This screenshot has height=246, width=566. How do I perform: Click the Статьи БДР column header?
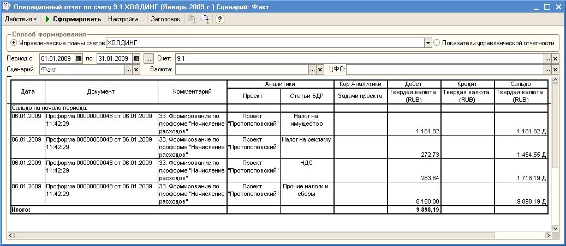(x=307, y=96)
